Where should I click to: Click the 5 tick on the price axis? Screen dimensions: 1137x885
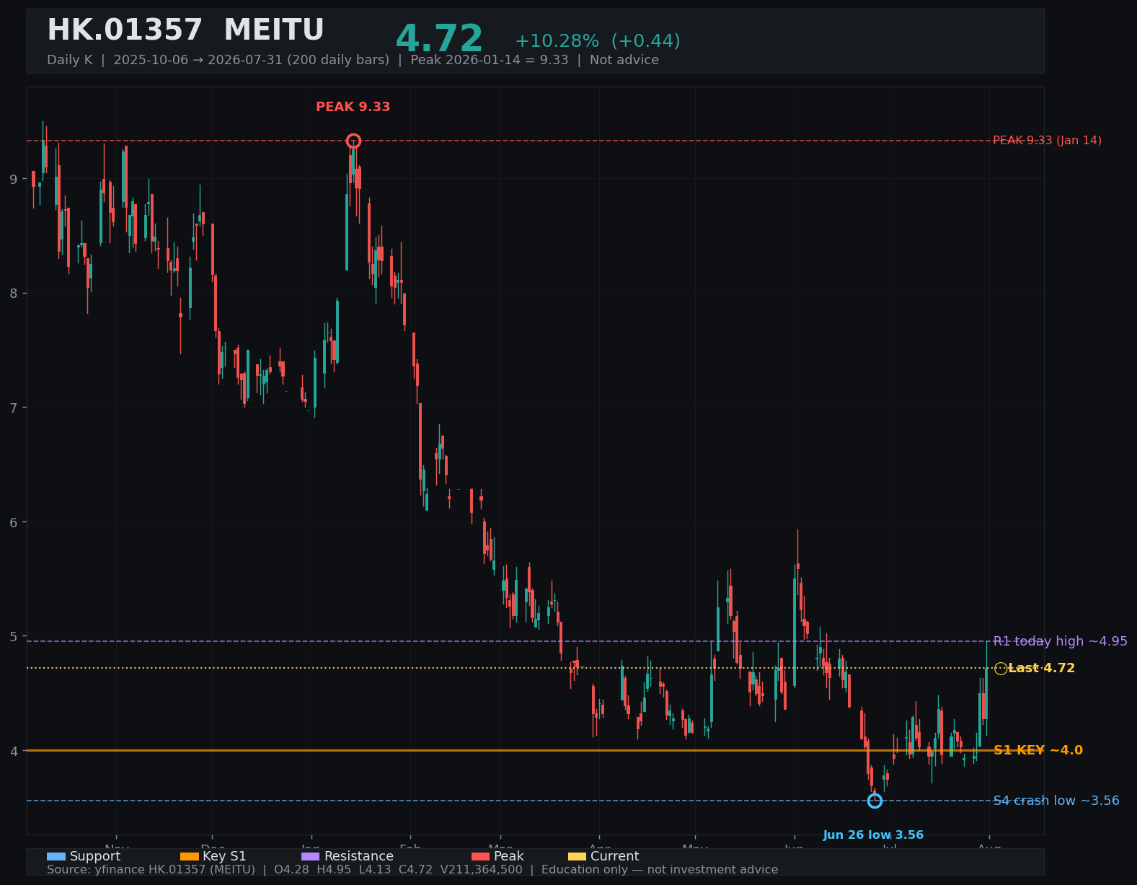[14, 636]
